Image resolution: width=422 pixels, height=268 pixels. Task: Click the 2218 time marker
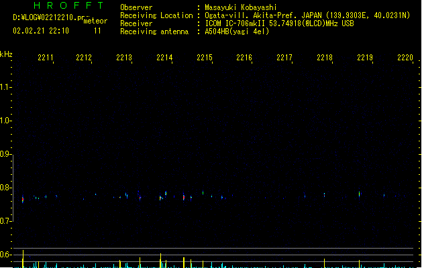pyautogui.click(x=325, y=58)
